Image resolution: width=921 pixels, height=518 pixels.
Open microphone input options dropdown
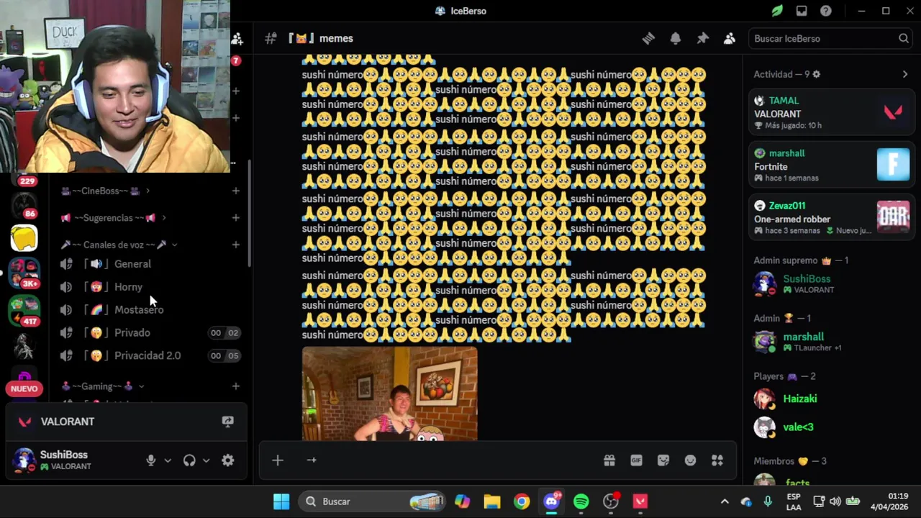[x=168, y=460]
